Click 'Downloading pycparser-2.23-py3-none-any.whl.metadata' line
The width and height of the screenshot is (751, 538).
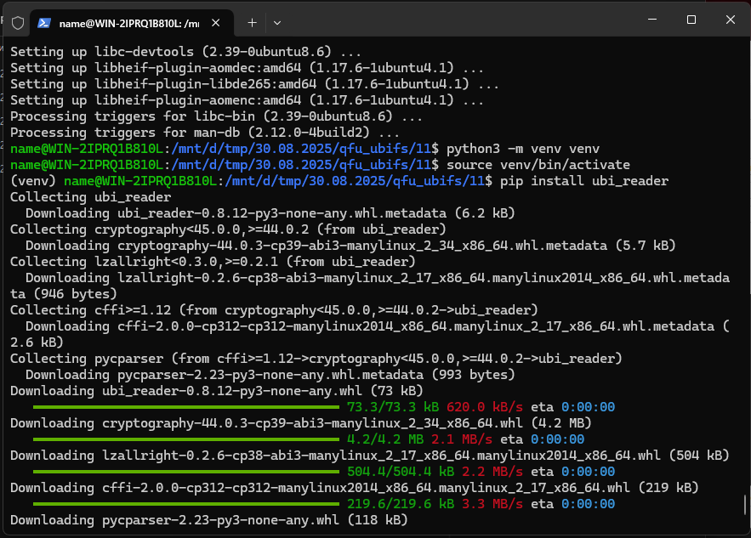[x=270, y=375]
